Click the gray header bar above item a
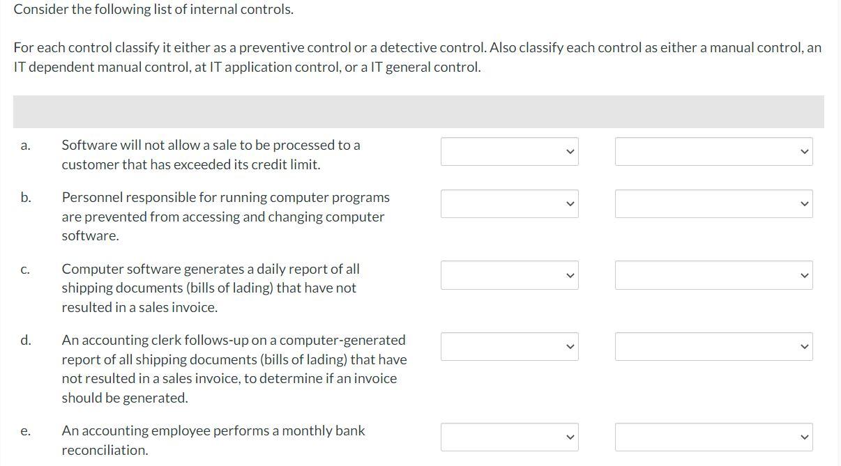Viewport: 841px width, 466px height. pyautogui.click(x=418, y=112)
